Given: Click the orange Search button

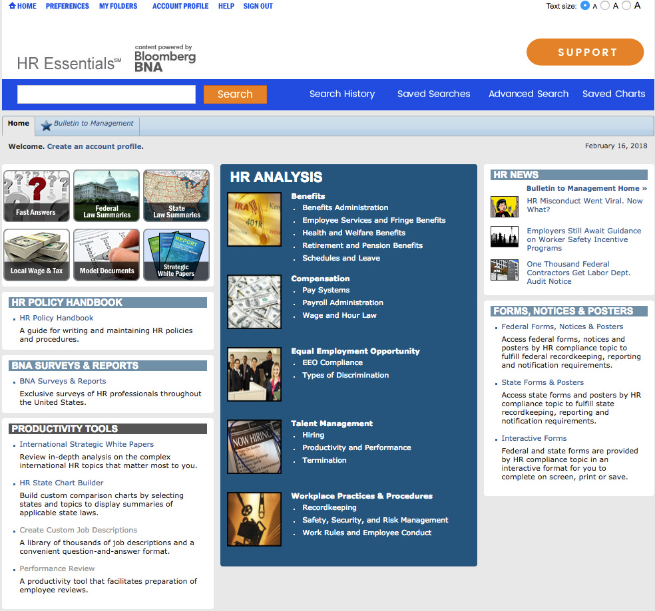Looking at the screenshot, I should (235, 94).
